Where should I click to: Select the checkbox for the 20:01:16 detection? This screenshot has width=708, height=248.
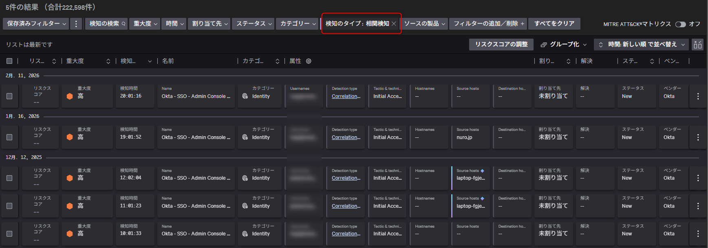(x=9, y=96)
